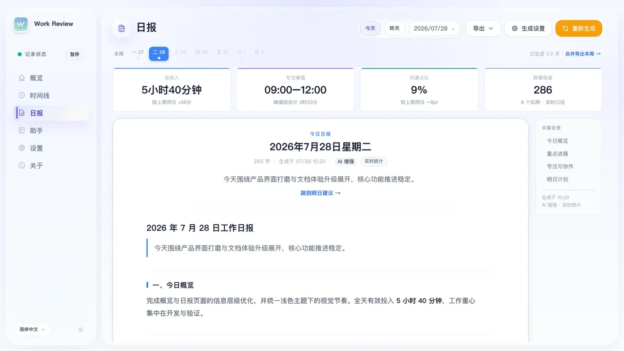
Task: Click the 2026年7月28日星期二 heading
Action: pyautogui.click(x=321, y=147)
